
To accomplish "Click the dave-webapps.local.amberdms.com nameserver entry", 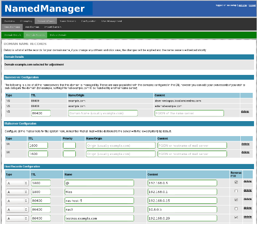I will point(178,101).
